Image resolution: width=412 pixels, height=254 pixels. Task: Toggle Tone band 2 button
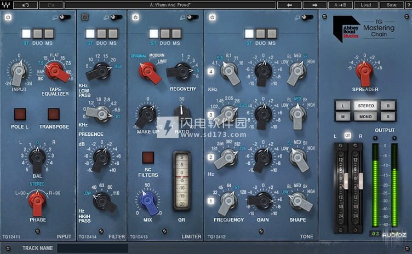click(x=211, y=157)
